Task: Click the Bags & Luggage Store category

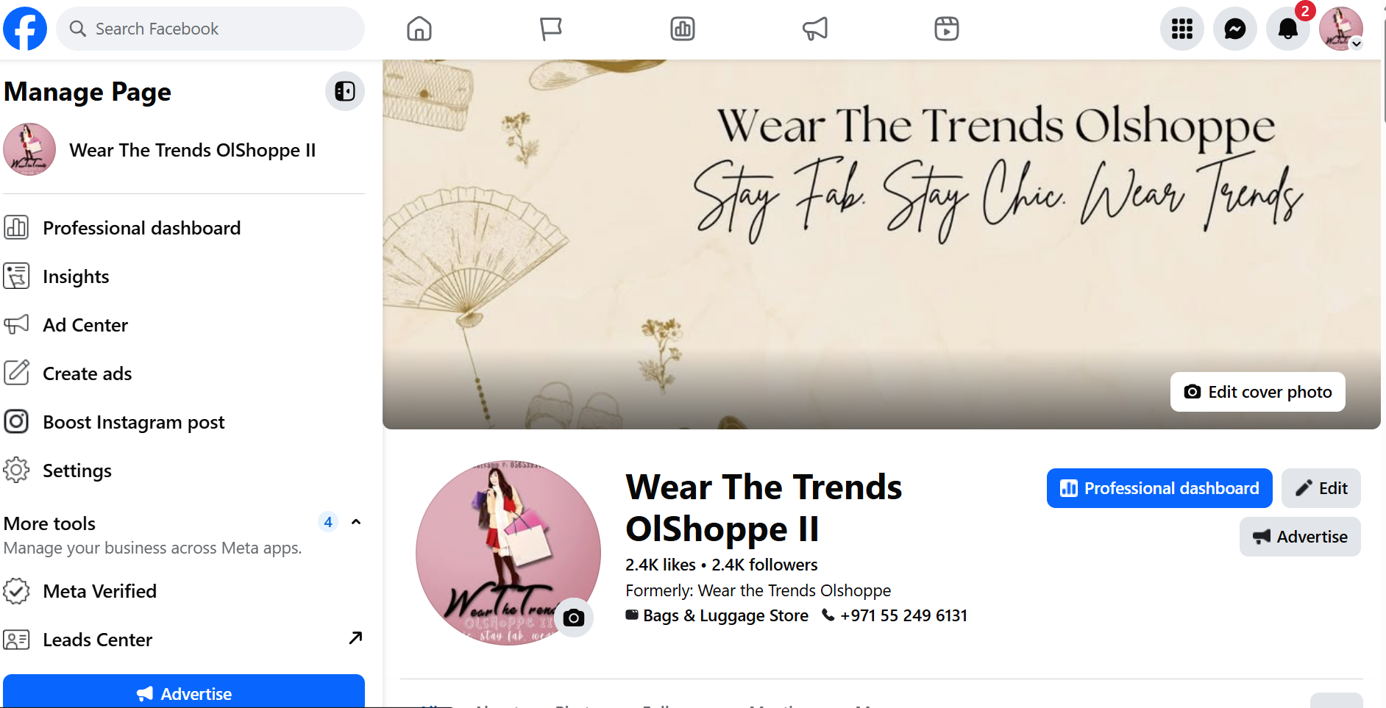Action: click(725, 615)
